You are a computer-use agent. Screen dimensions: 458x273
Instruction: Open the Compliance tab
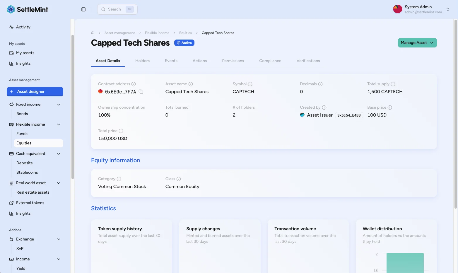point(270,61)
